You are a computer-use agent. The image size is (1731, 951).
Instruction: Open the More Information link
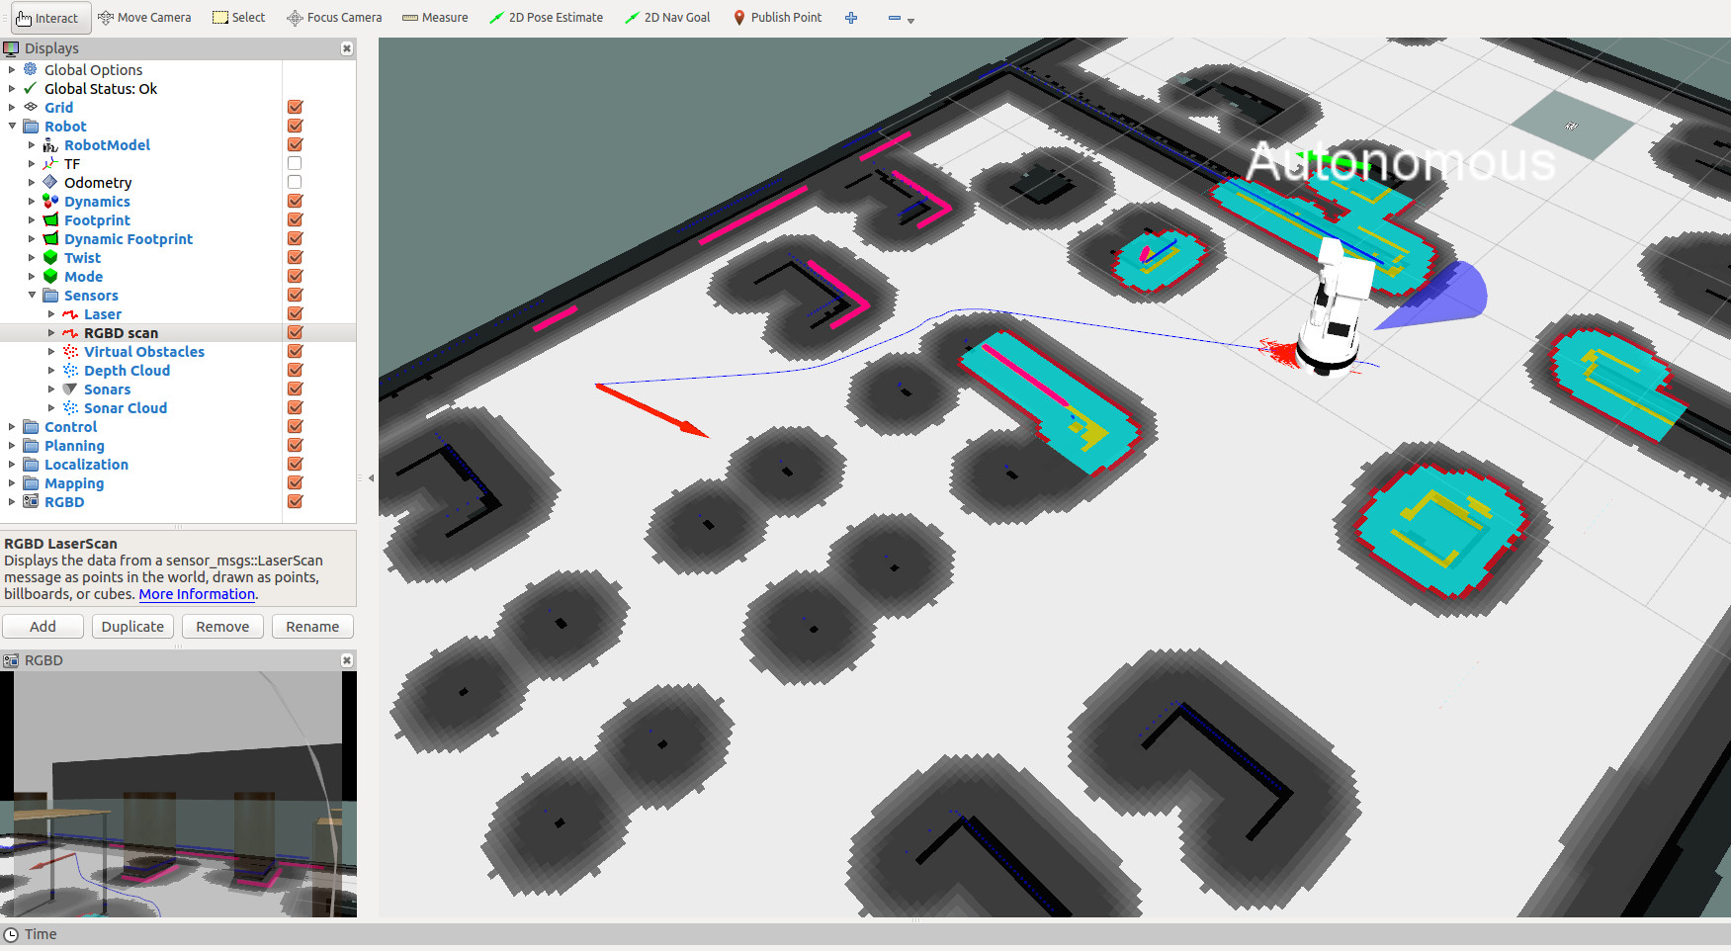pyautogui.click(x=197, y=594)
